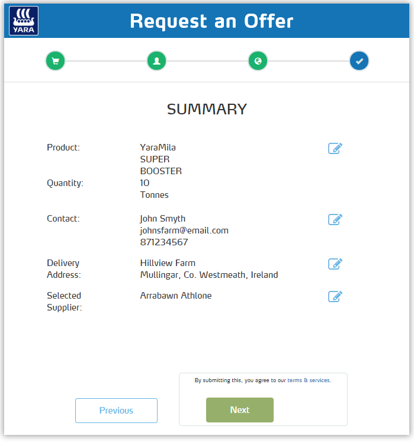The image size is (414, 442).
Task: Select the checkmark summary step
Action: (x=359, y=60)
